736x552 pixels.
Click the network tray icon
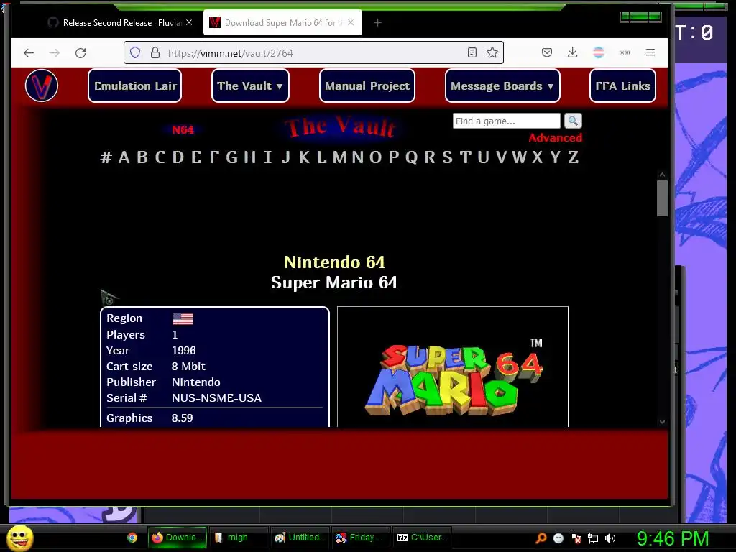593,538
